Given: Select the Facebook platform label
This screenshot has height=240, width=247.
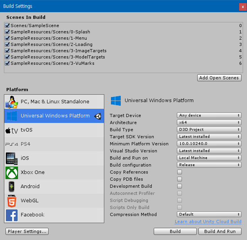Looking at the screenshot, I should (33, 215).
